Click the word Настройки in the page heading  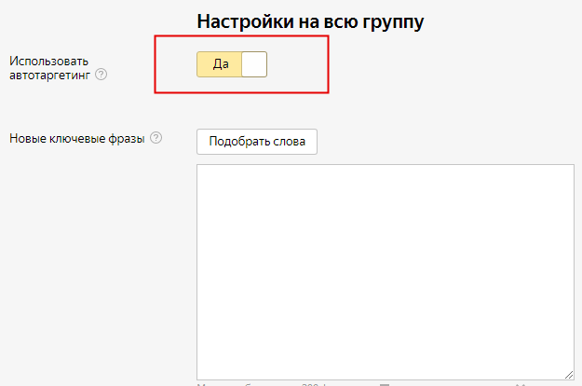237,21
